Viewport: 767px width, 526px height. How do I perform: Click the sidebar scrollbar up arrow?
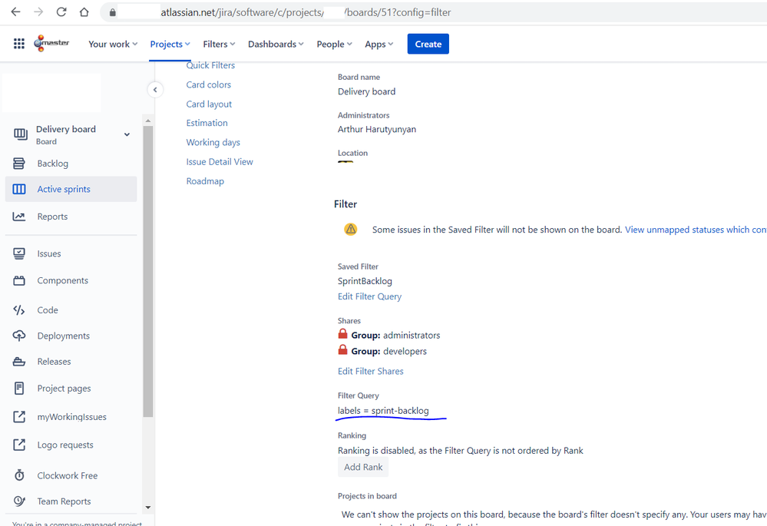148,121
